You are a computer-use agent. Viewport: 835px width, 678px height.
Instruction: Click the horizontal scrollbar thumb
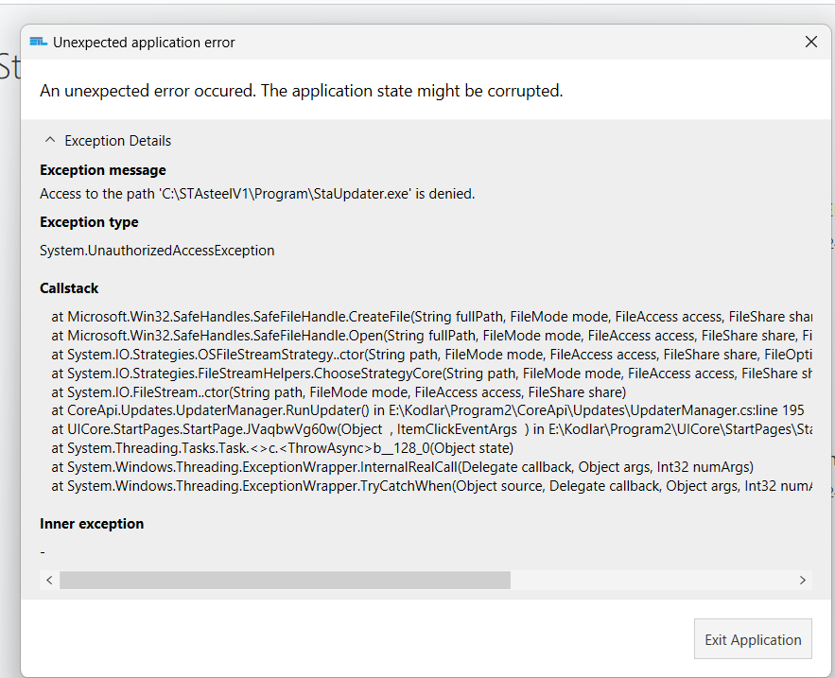(x=284, y=580)
